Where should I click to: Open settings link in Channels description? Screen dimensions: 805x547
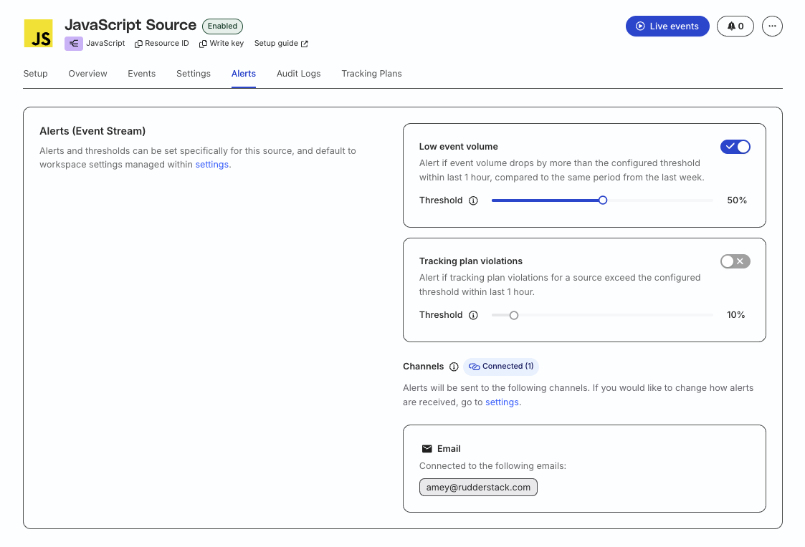pos(502,402)
